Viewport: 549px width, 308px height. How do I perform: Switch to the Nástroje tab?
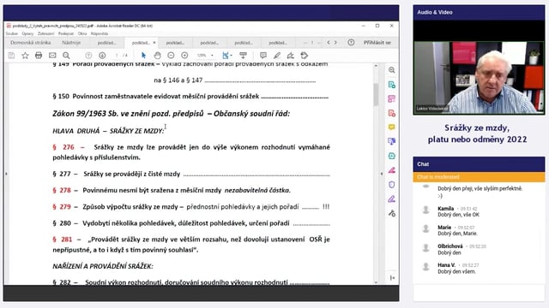(x=71, y=43)
